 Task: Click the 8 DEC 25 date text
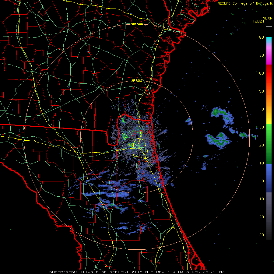[x=198, y=272]
